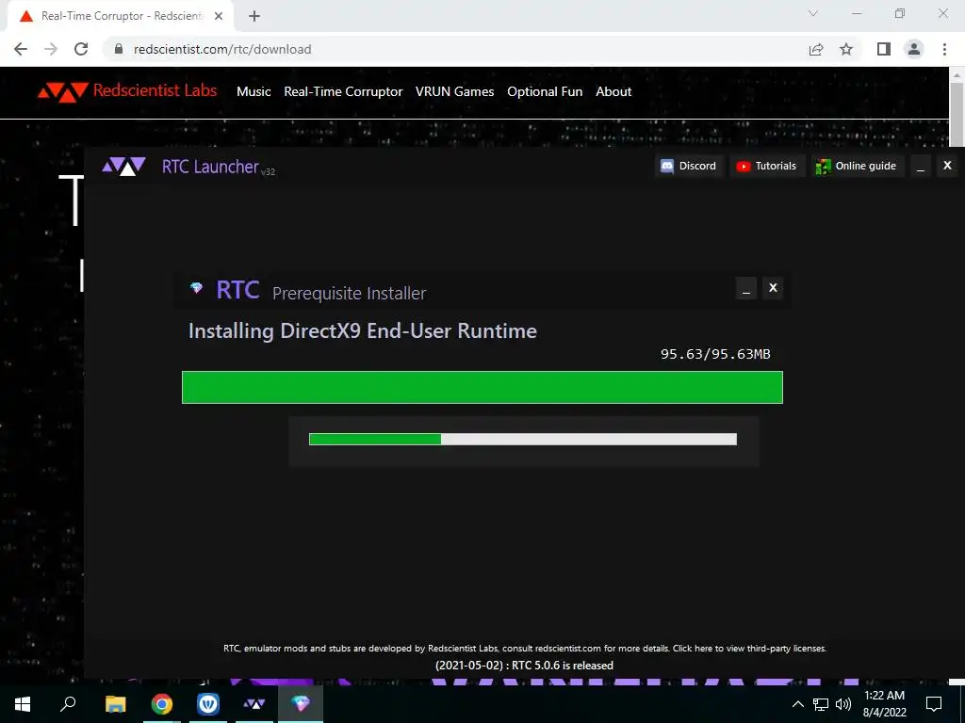
Task: Reload the current Chrome page
Action: (x=81, y=49)
